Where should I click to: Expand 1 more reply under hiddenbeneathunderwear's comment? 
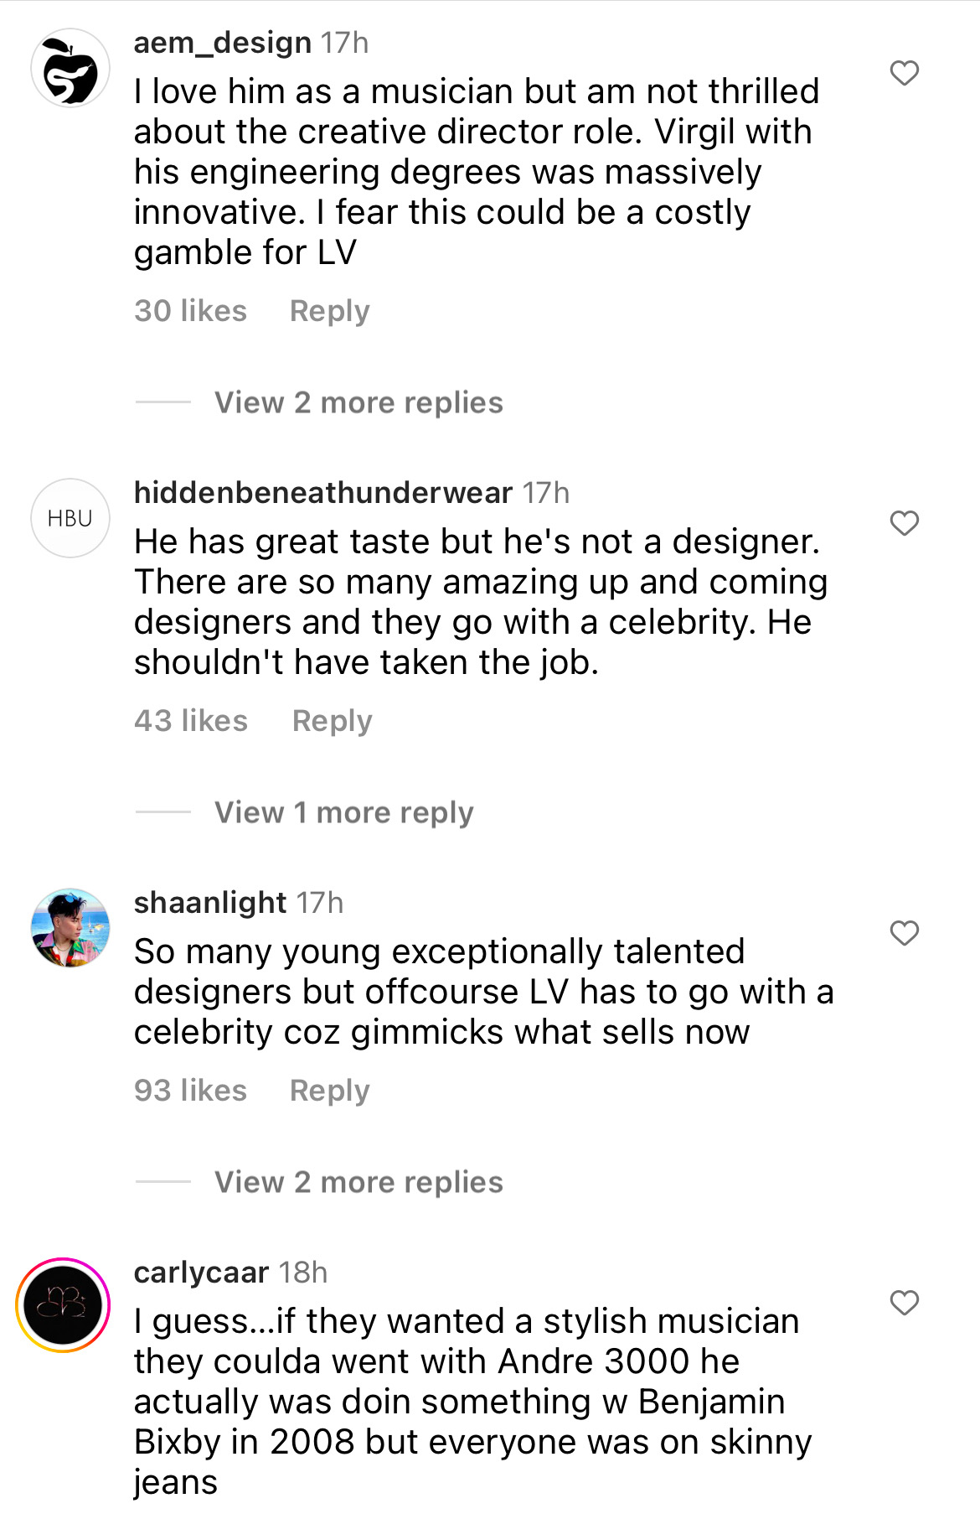[x=343, y=813]
